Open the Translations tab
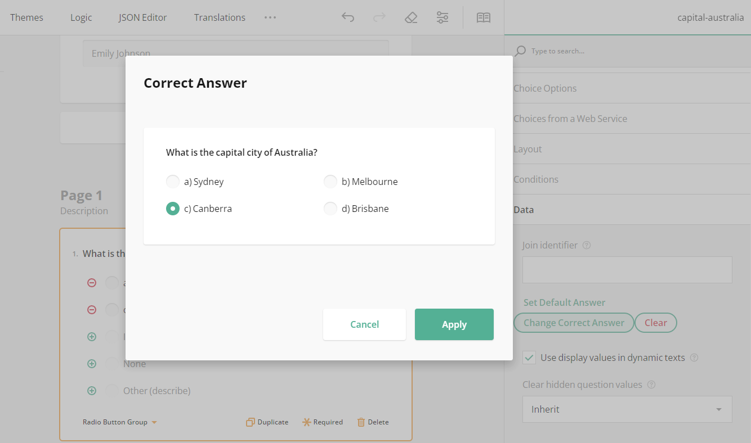Viewport: 751px width, 443px height. click(220, 17)
